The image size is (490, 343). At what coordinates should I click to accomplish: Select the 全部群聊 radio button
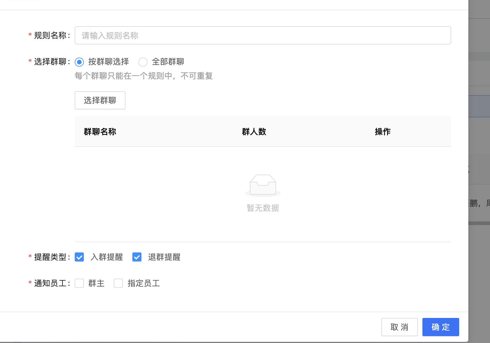click(143, 62)
